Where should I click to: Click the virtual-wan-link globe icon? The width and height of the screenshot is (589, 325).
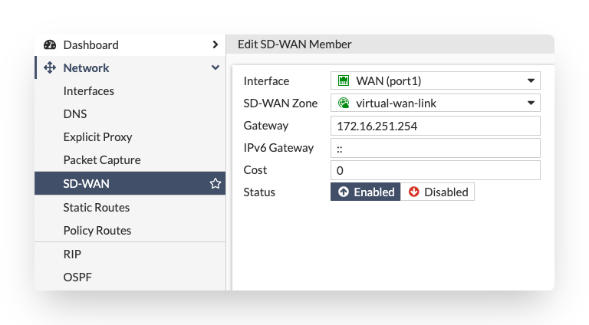point(344,103)
